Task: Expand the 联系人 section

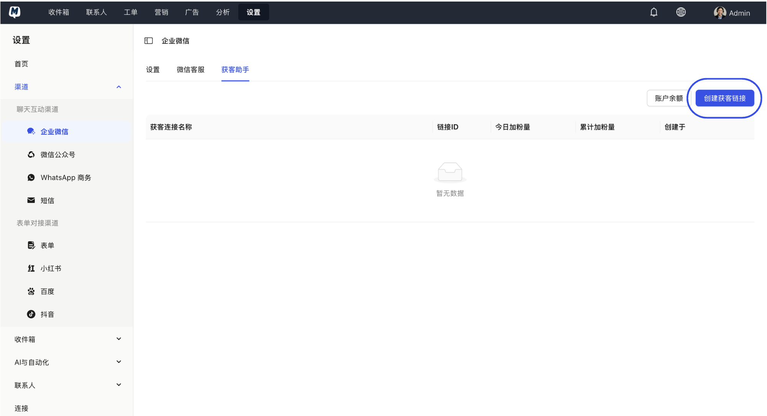Action: 119,385
